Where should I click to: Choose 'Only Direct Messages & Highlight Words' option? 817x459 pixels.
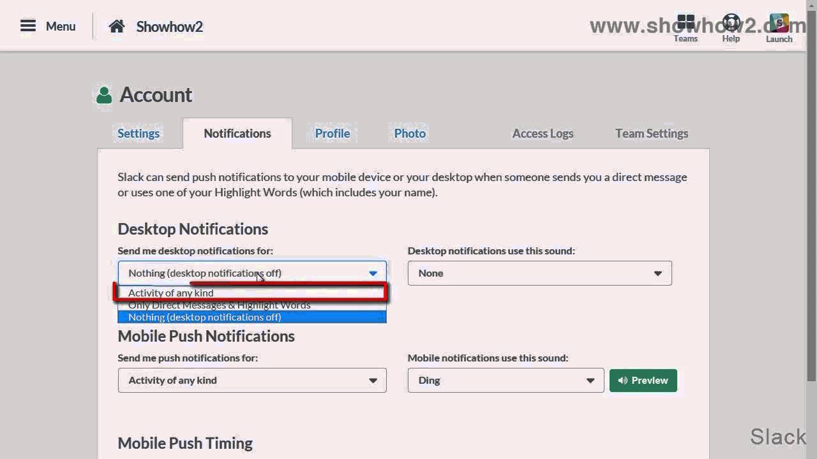[252, 305]
